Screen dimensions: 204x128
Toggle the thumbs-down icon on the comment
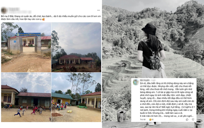click(193, 119)
